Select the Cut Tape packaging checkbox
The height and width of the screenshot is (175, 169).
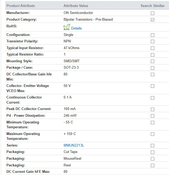152,152
